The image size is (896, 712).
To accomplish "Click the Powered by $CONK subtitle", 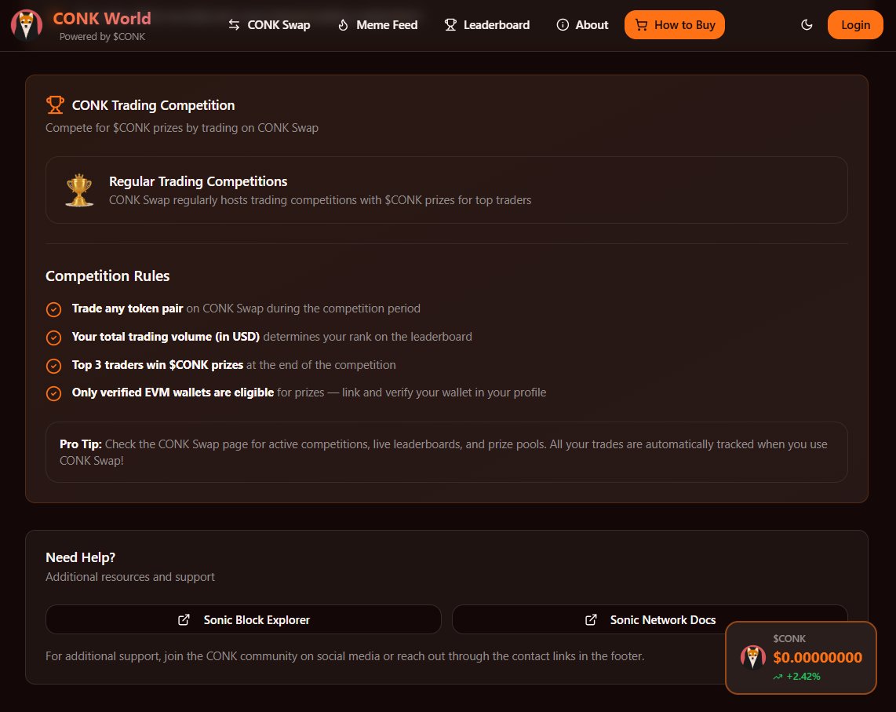I will tap(102, 37).
